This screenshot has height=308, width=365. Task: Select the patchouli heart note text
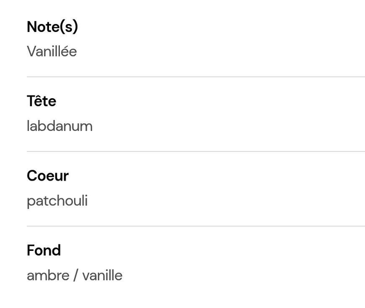tap(57, 201)
